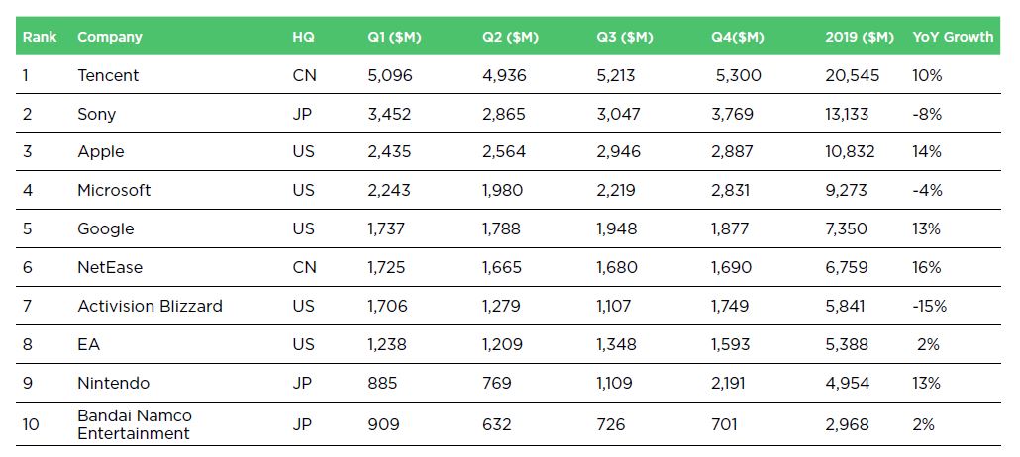Click the NetEase company cell
This screenshot has width=1020, height=457.
pos(110,267)
